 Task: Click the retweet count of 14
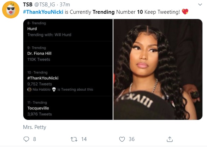pyautogui.click(x=84, y=139)
